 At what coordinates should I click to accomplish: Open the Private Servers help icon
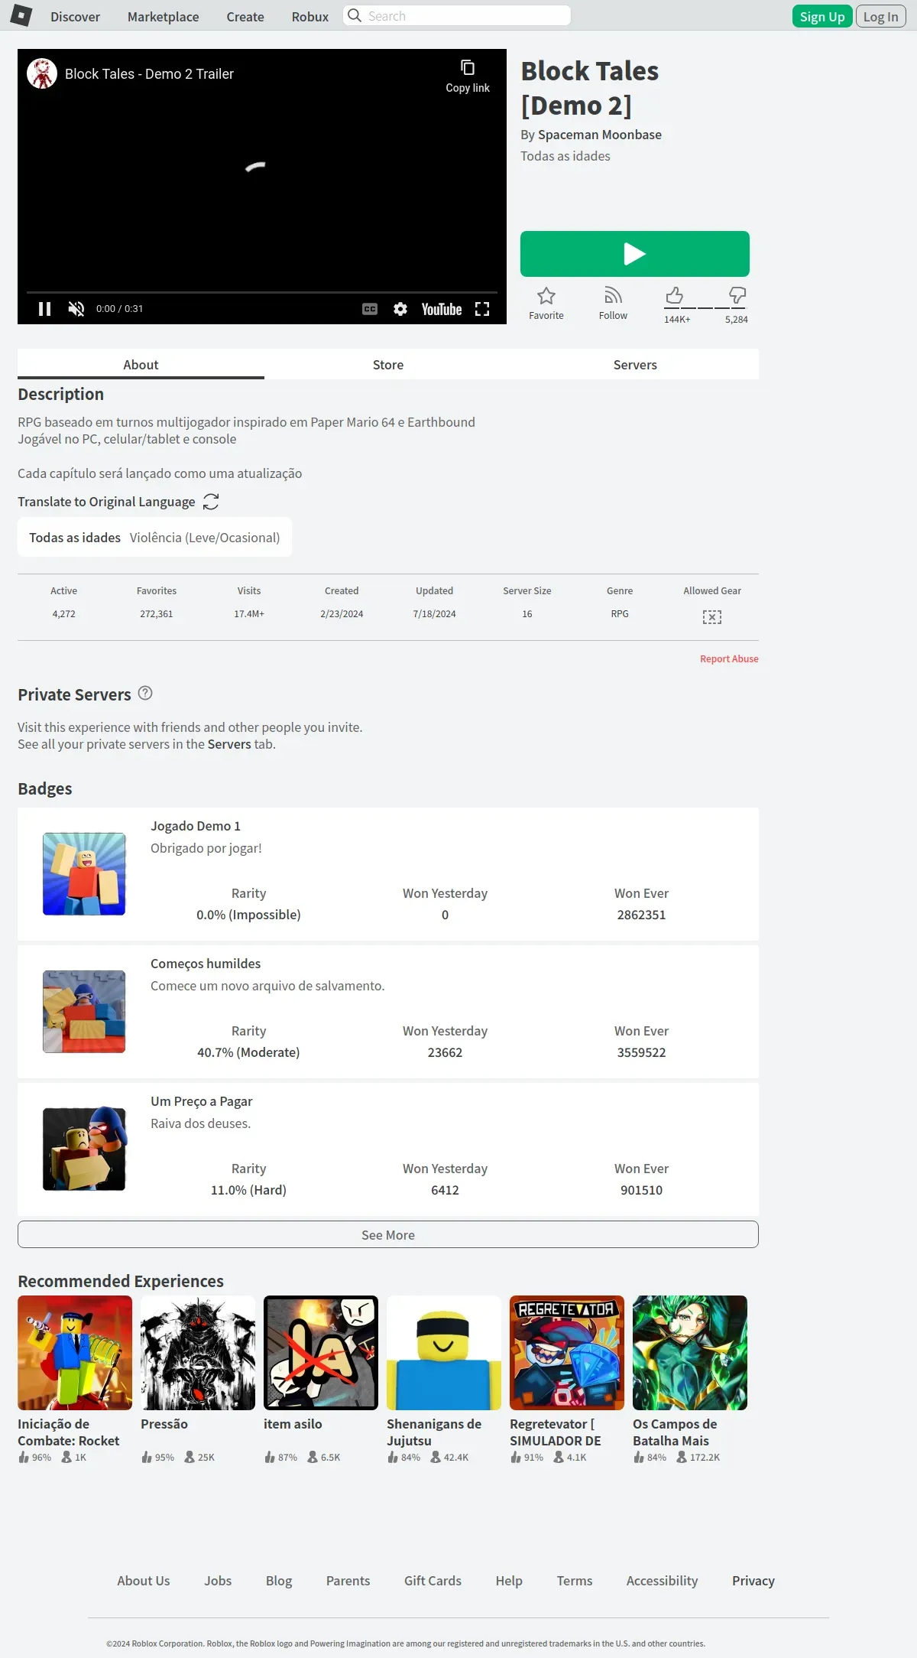[x=145, y=693]
